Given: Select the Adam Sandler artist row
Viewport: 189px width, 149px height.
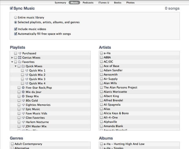Looking at the screenshot, I should click(139, 70).
